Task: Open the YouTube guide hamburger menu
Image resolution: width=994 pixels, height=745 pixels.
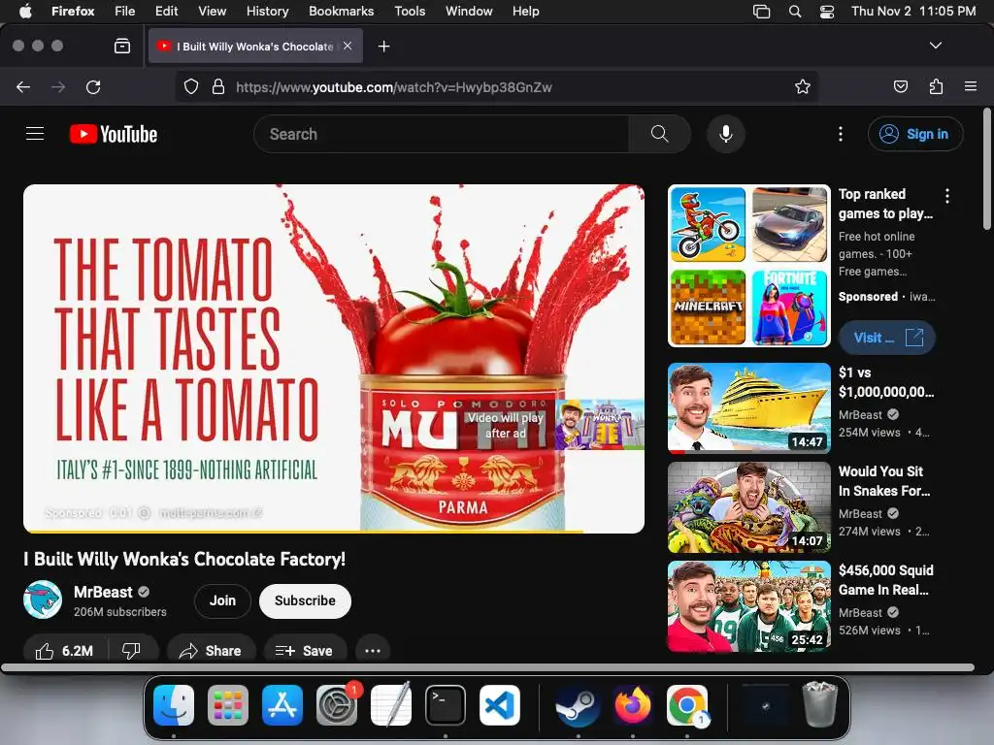Action: coord(35,134)
